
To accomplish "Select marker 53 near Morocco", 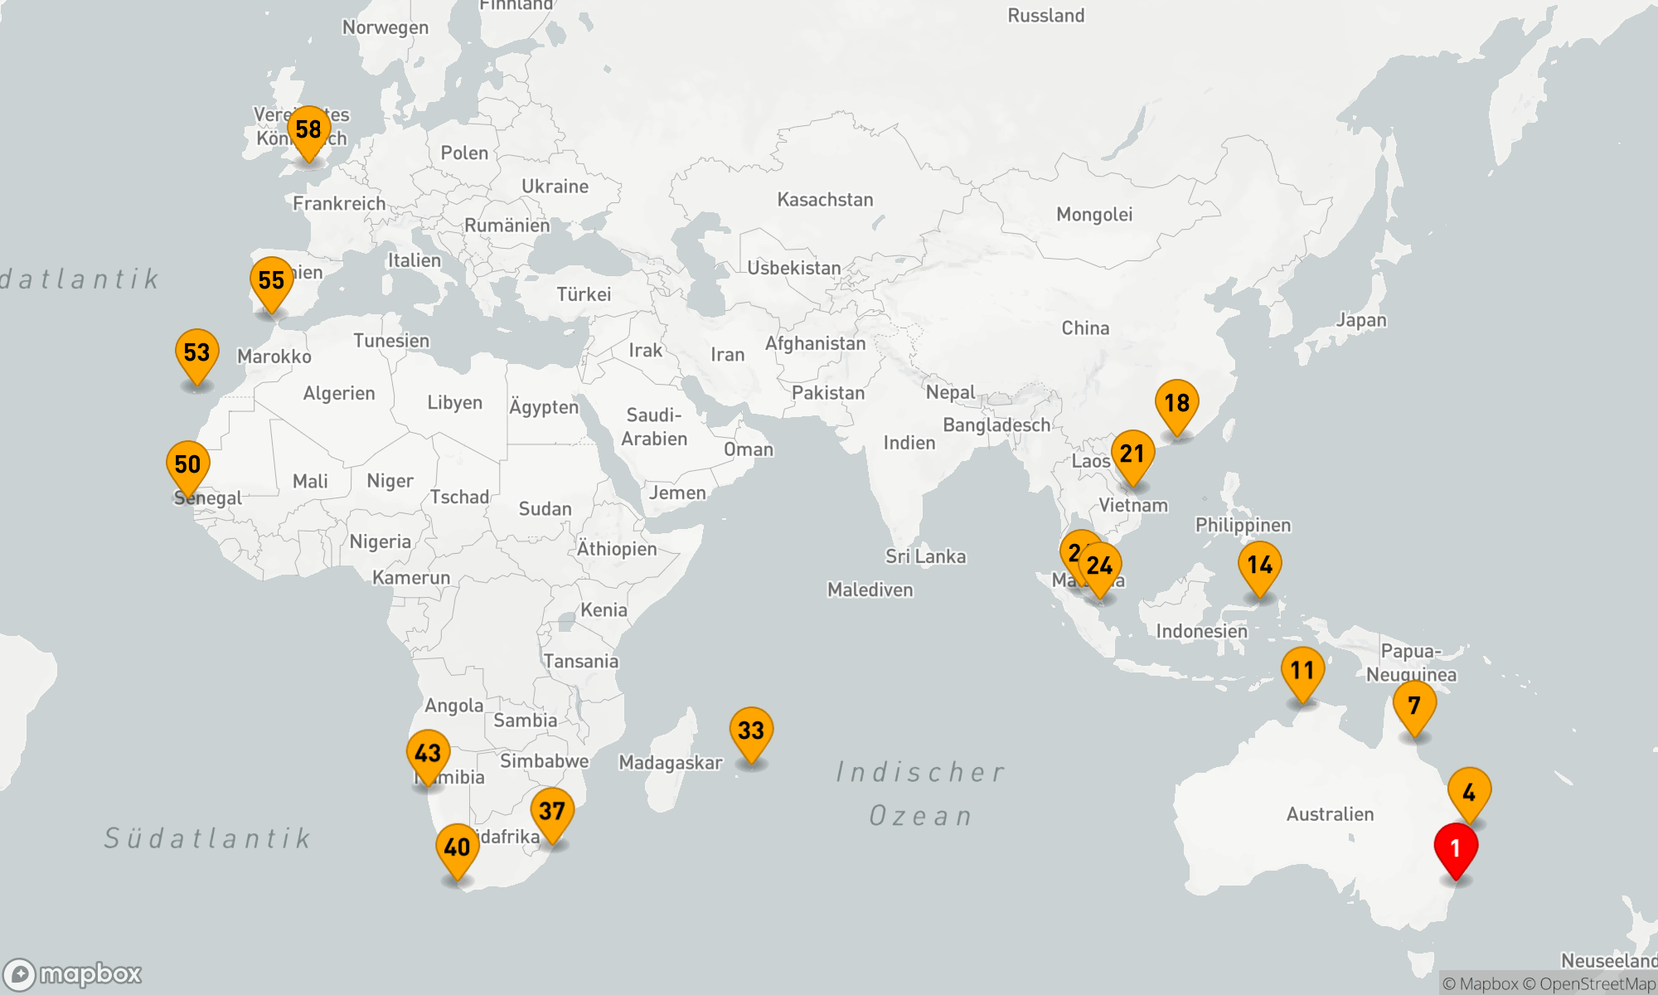I will [x=196, y=352].
